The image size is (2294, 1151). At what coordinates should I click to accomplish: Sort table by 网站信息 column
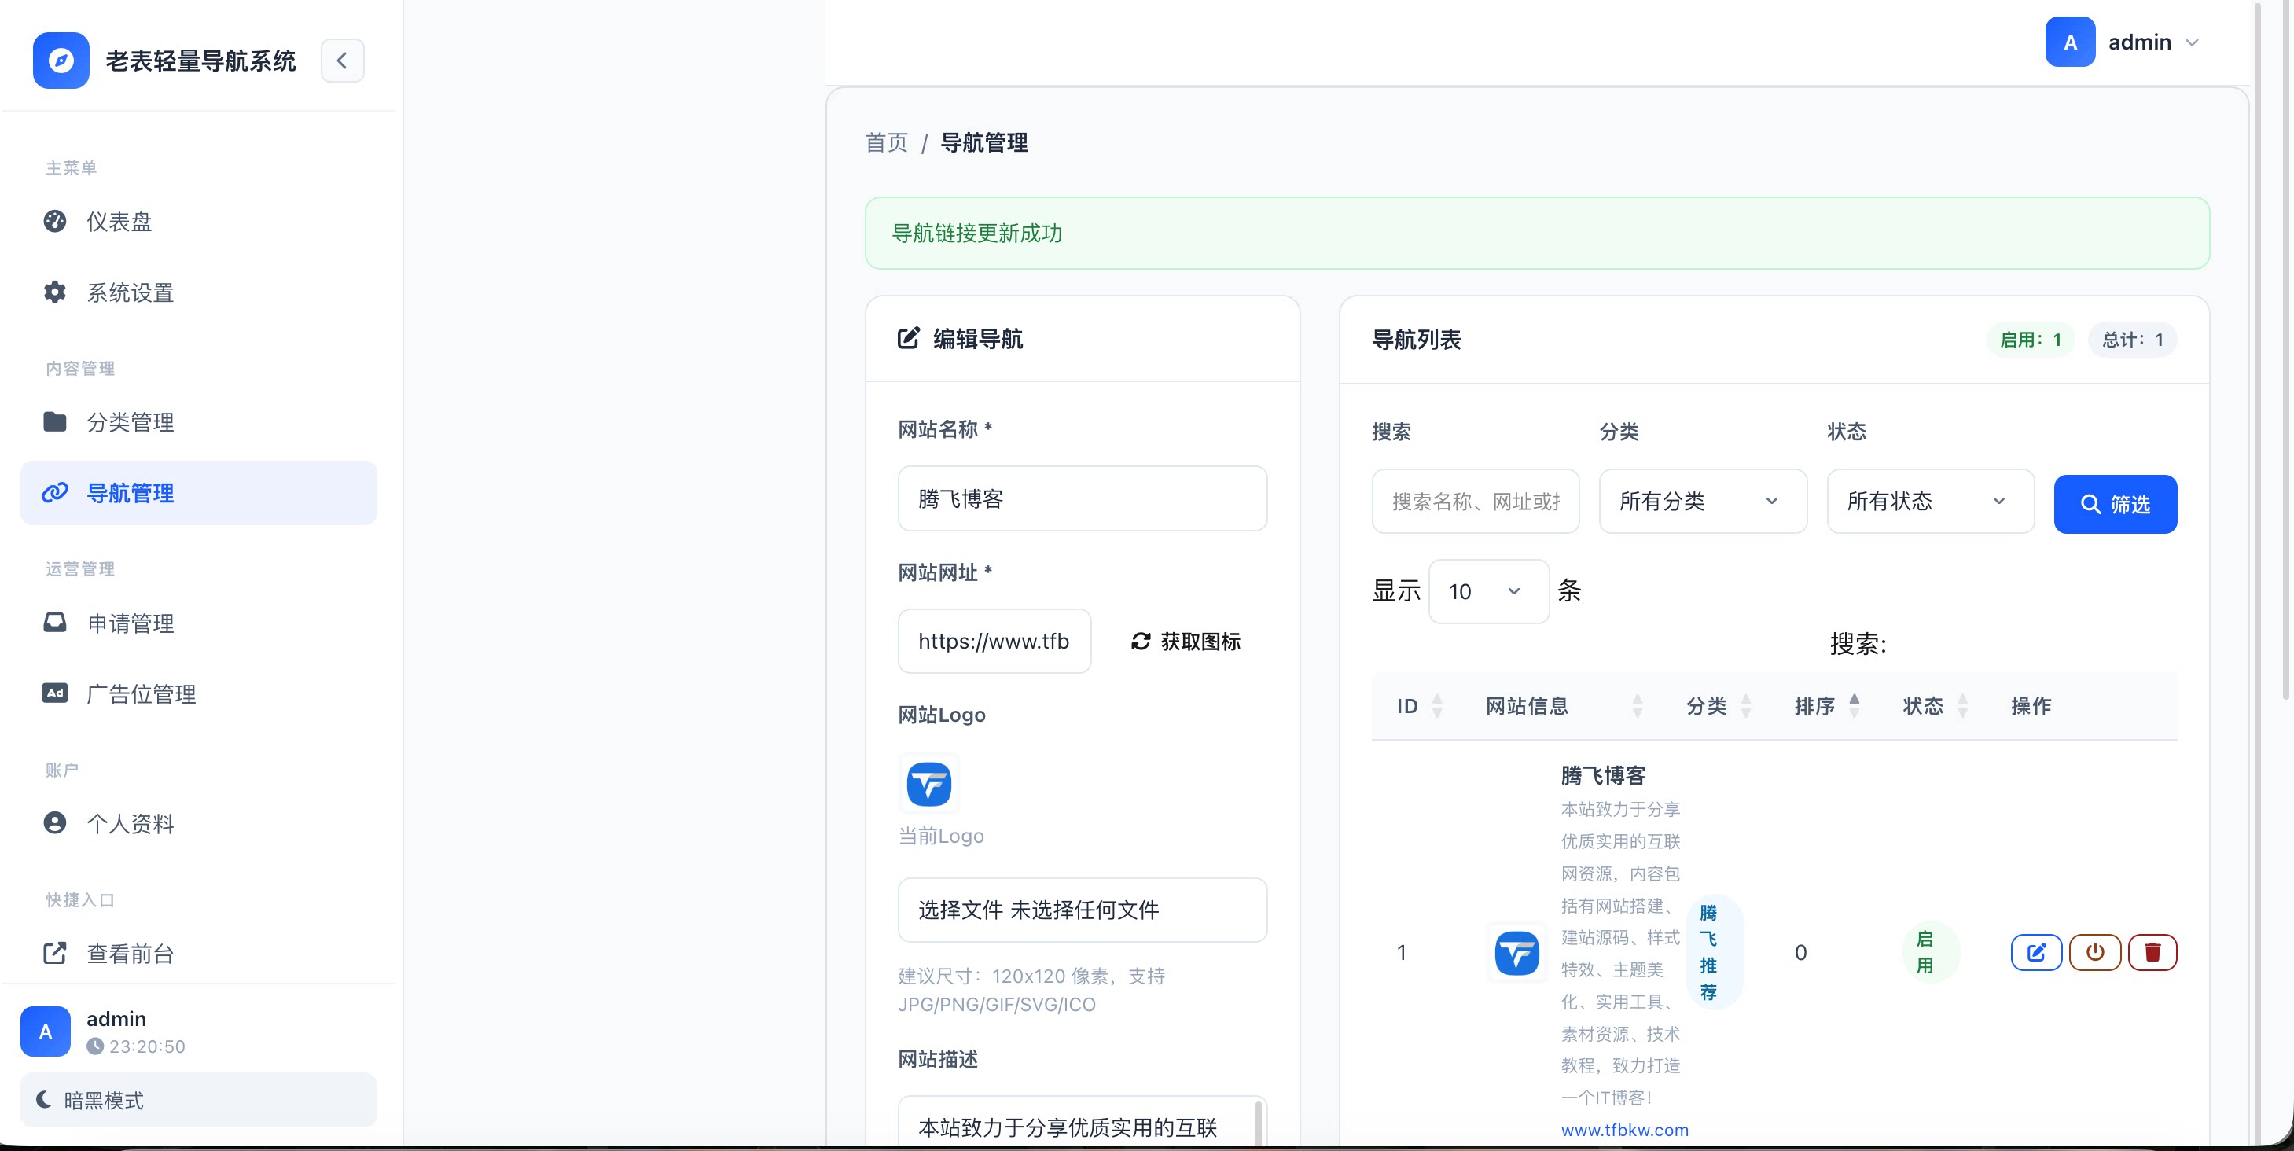coord(1564,707)
